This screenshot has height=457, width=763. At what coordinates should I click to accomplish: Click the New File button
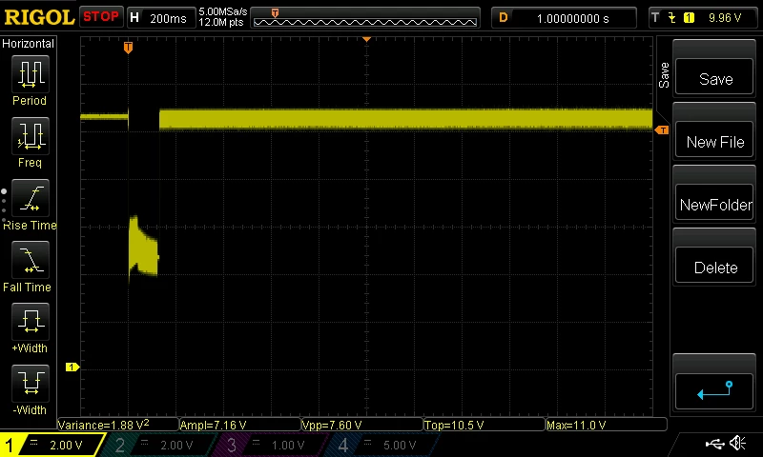tap(714, 140)
